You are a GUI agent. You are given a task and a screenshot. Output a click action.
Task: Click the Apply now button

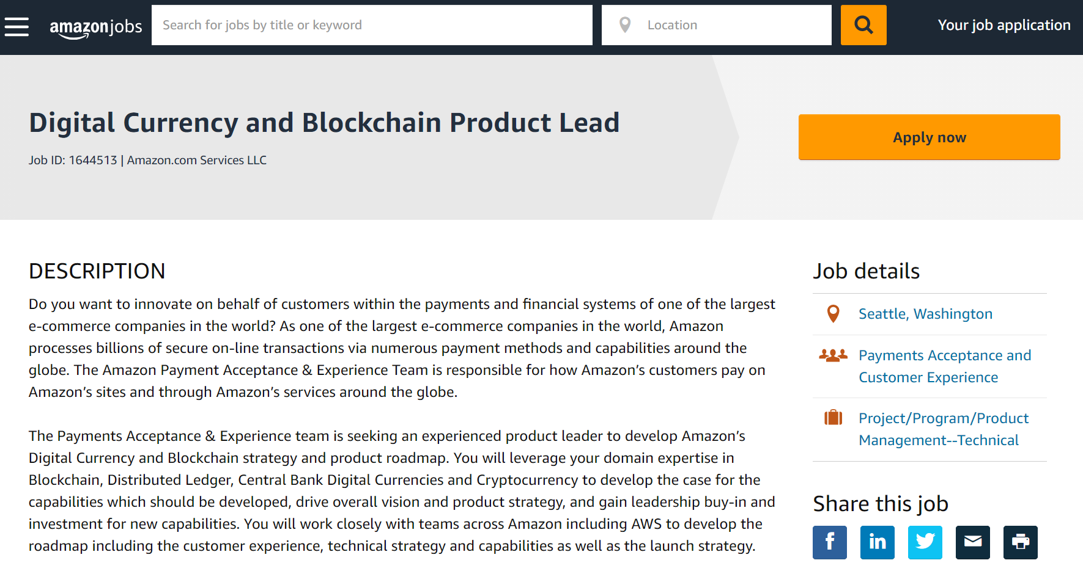click(929, 137)
